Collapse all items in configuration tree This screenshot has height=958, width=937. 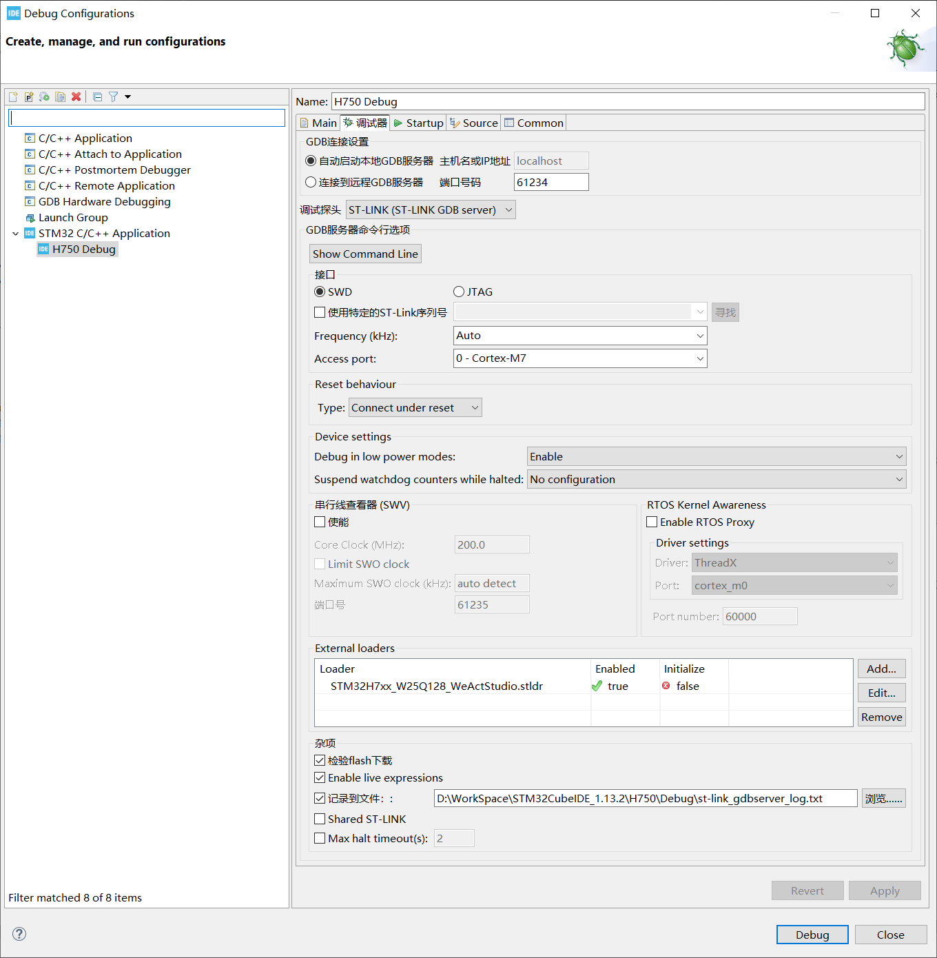(97, 96)
